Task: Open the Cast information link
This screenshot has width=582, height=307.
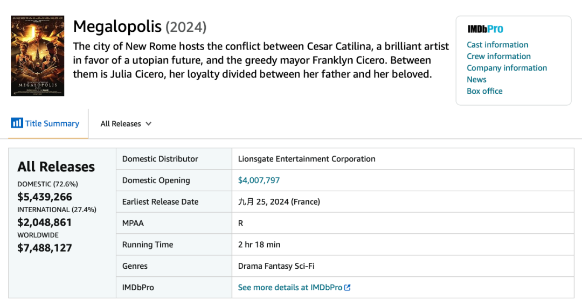Action: click(497, 45)
